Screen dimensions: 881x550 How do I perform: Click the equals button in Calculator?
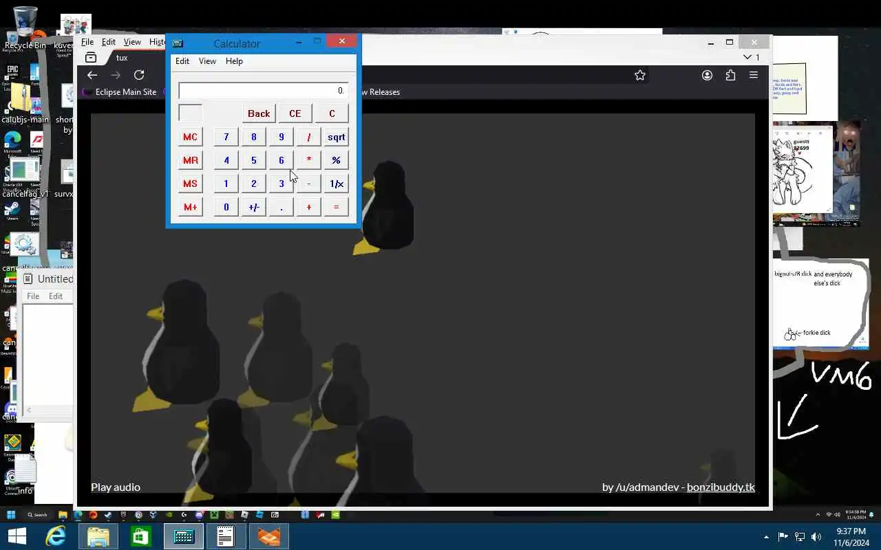(x=336, y=207)
